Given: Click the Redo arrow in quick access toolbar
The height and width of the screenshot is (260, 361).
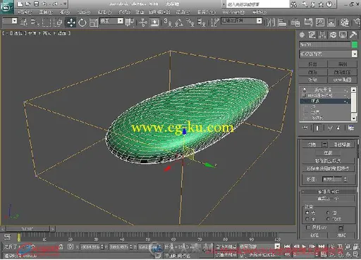Looking at the screenshot, I should pyautogui.click(x=56, y=4).
